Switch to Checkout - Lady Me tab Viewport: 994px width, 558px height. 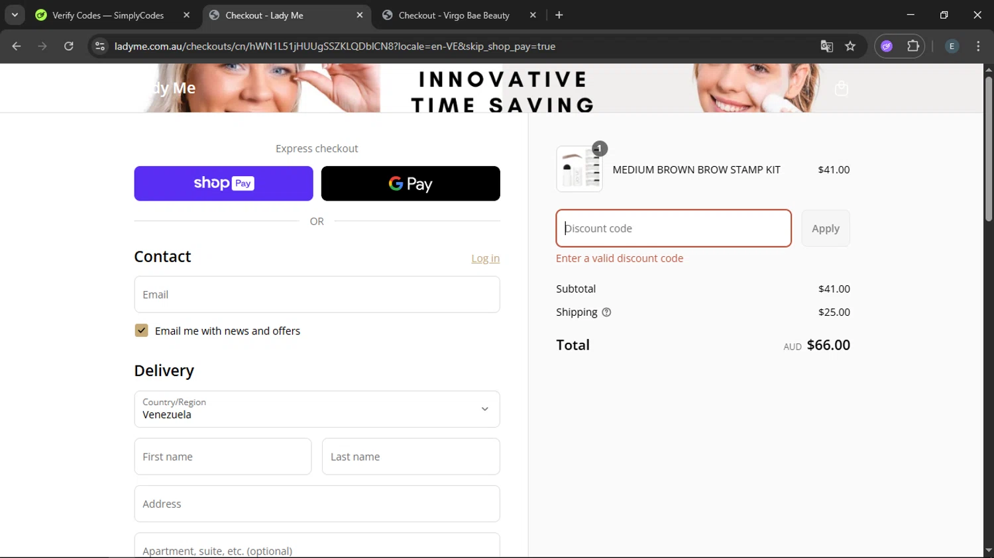(286, 15)
